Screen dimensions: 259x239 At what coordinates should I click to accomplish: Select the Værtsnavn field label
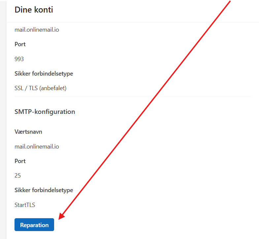click(28, 132)
